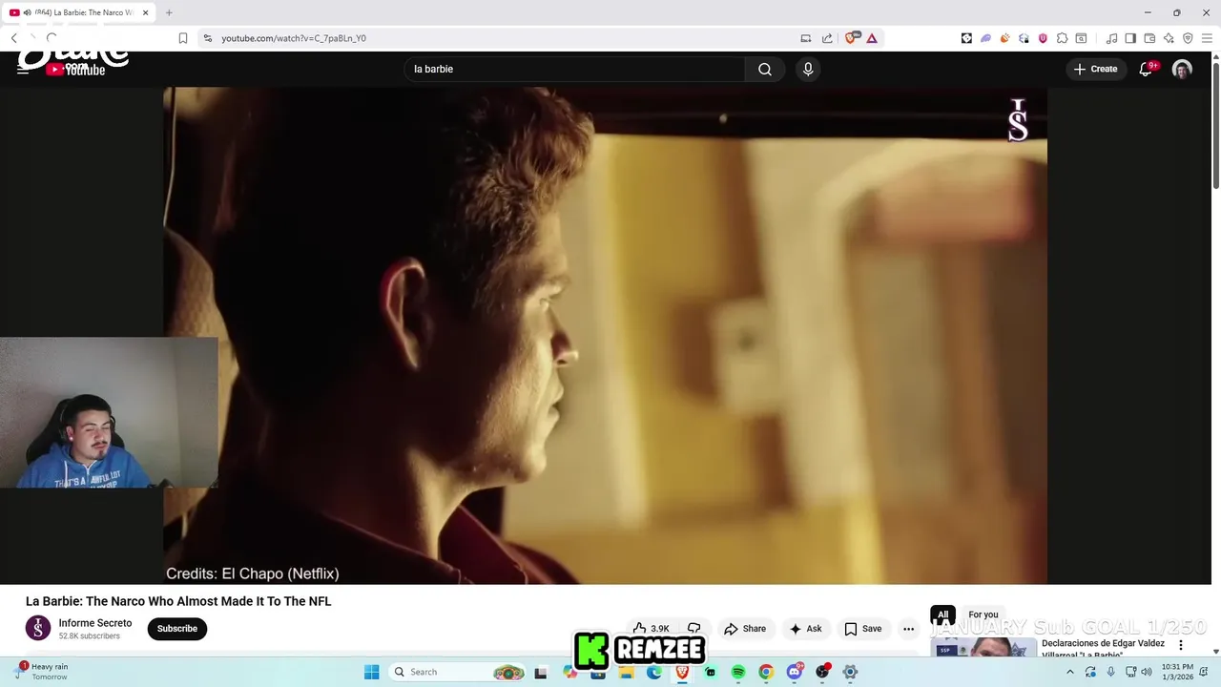
Task: Dislike the La Barbie video
Action: coord(694,629)
